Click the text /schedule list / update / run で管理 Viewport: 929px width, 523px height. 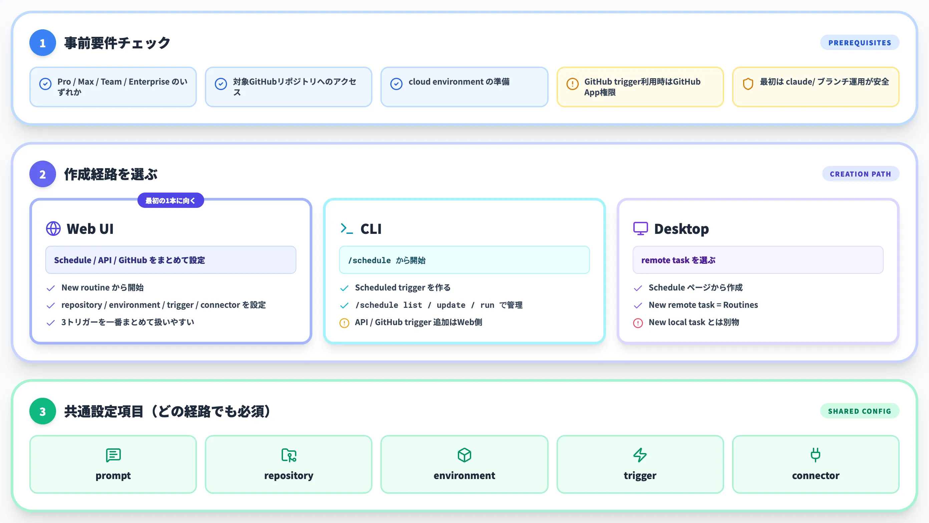(439, 305)
